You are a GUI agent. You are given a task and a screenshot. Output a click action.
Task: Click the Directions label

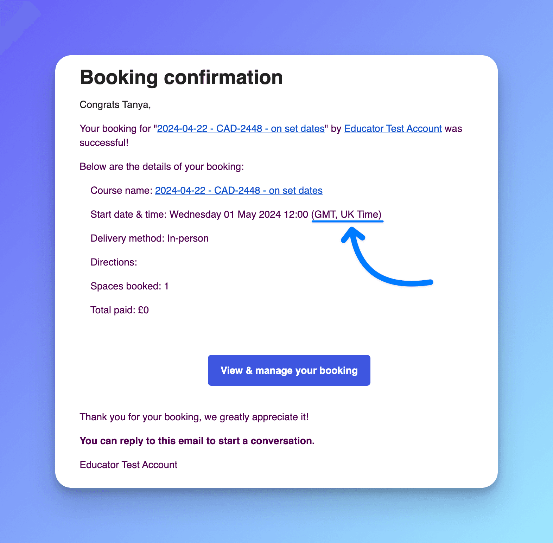(114, 262)
